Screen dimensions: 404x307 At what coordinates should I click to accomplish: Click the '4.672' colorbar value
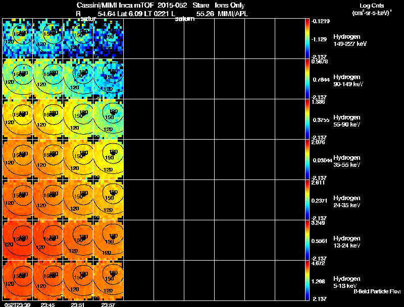point(318,264)
